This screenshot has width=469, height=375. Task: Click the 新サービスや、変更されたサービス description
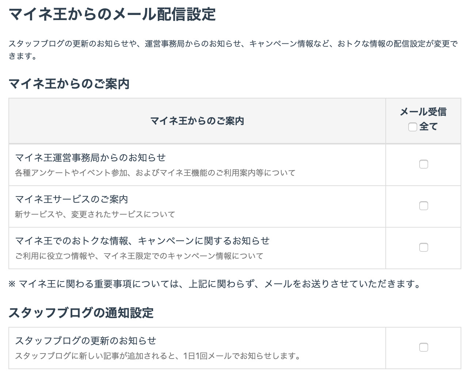95,214
